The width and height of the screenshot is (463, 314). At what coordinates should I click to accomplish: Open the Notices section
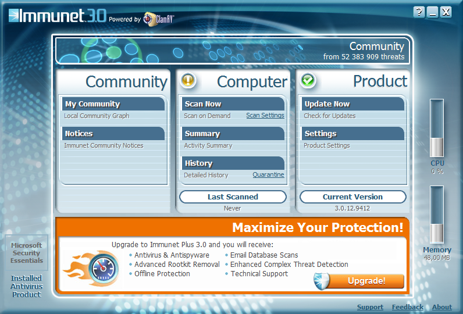(x=113, y=133)
